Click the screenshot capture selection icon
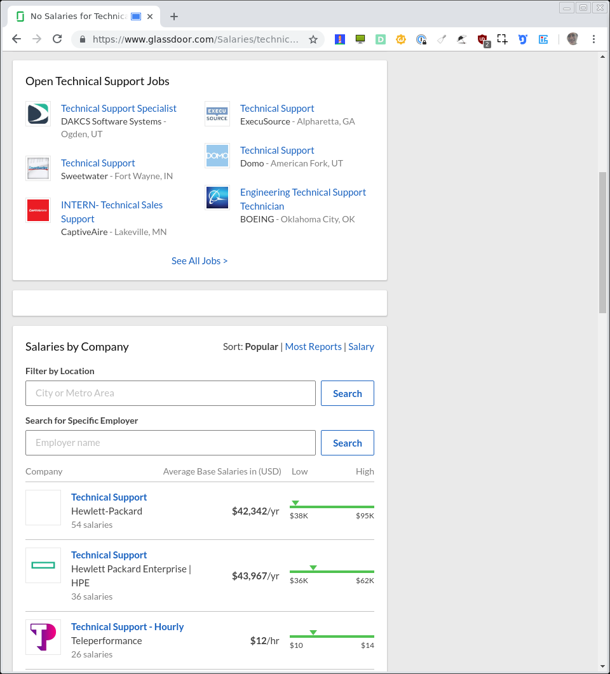This screenshot has width=610, height=674. pos(503,39)
